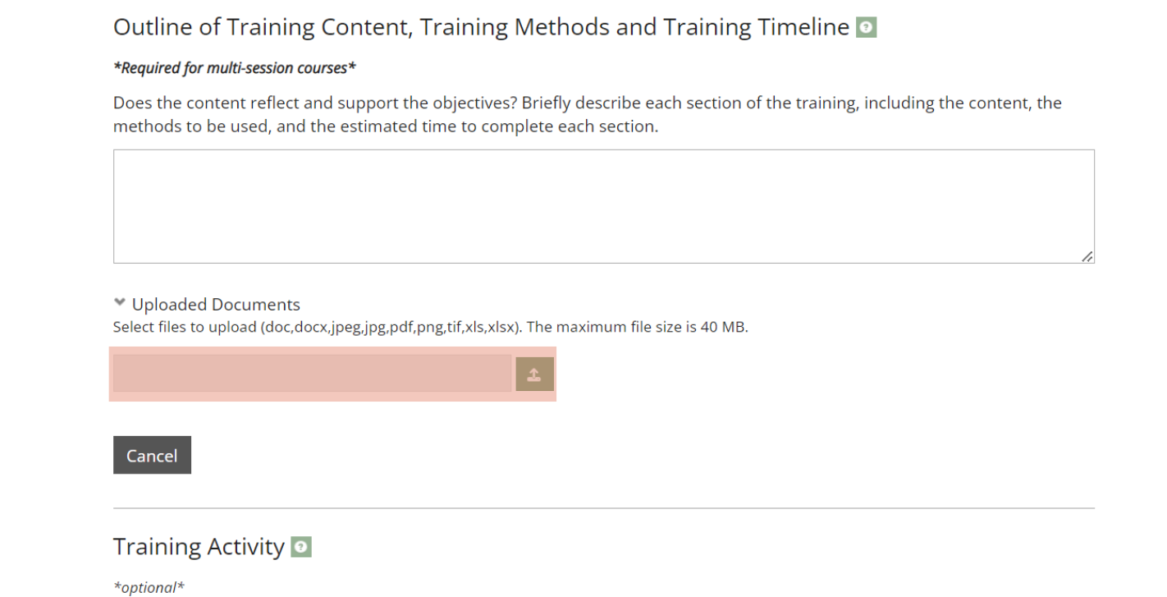Viewport: 1167px width, 597px height.
Task: Click the Uploaded Documents label
Action: tap(216, 305)
